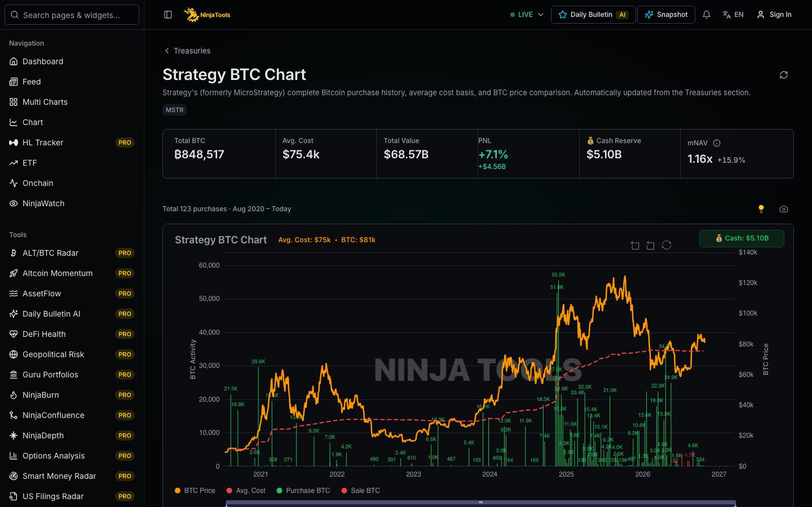Click the Altcoin Momentum rocket icon

pos(14,273)
